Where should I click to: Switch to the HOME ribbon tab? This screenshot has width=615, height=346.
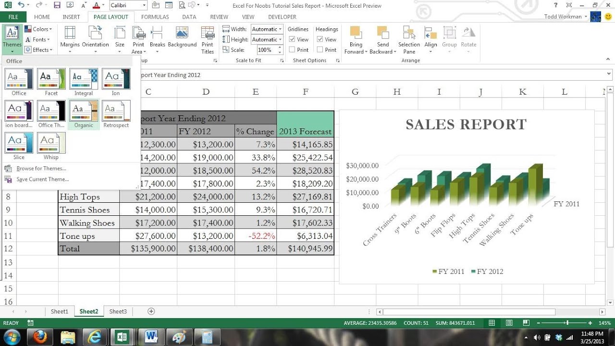point(42,17)
